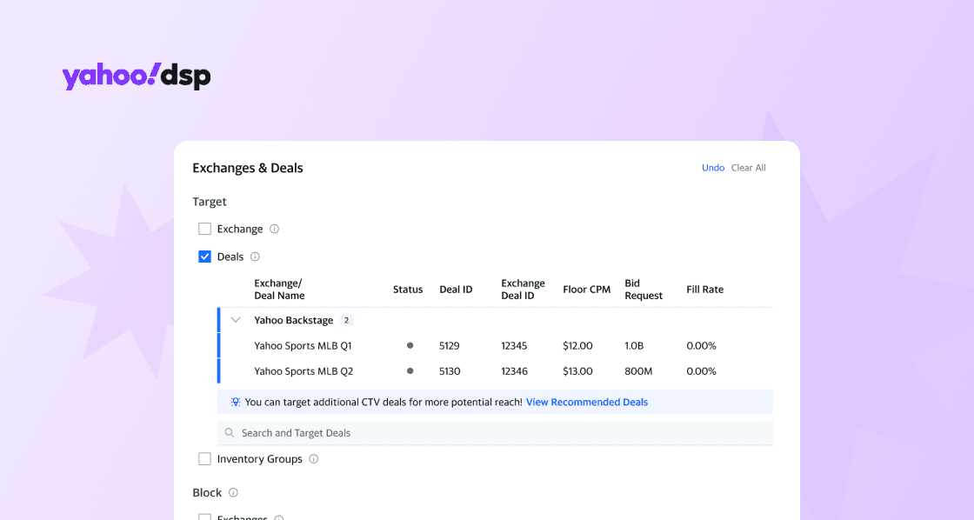Click status dot for Yahoo Sports MLB Q2

[x=410, y=371]
